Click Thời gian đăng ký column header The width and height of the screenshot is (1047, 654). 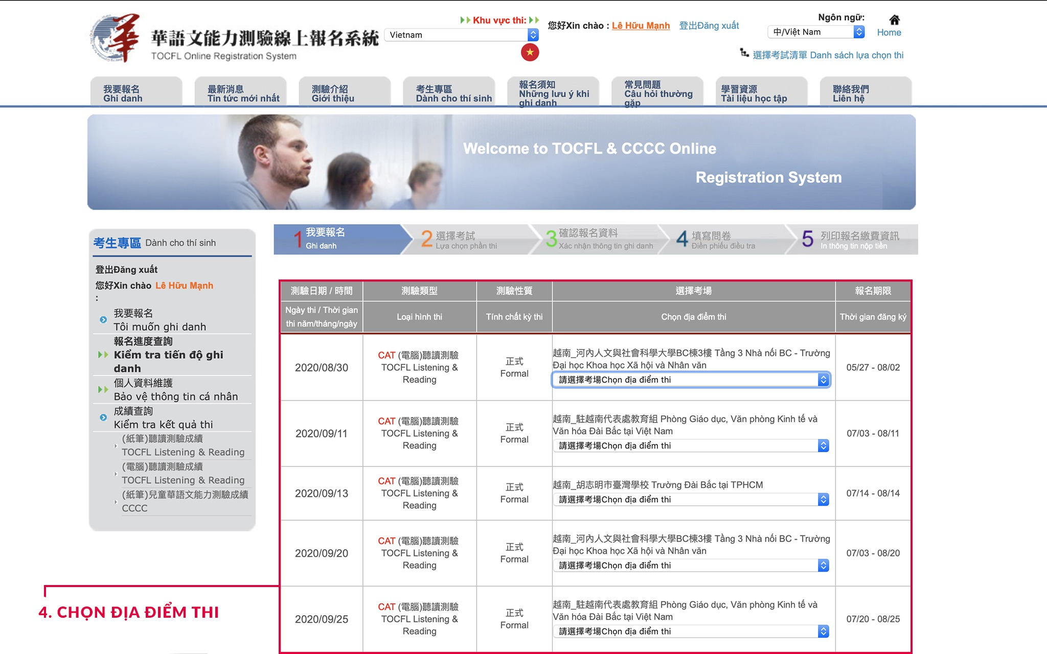point(873,317)
